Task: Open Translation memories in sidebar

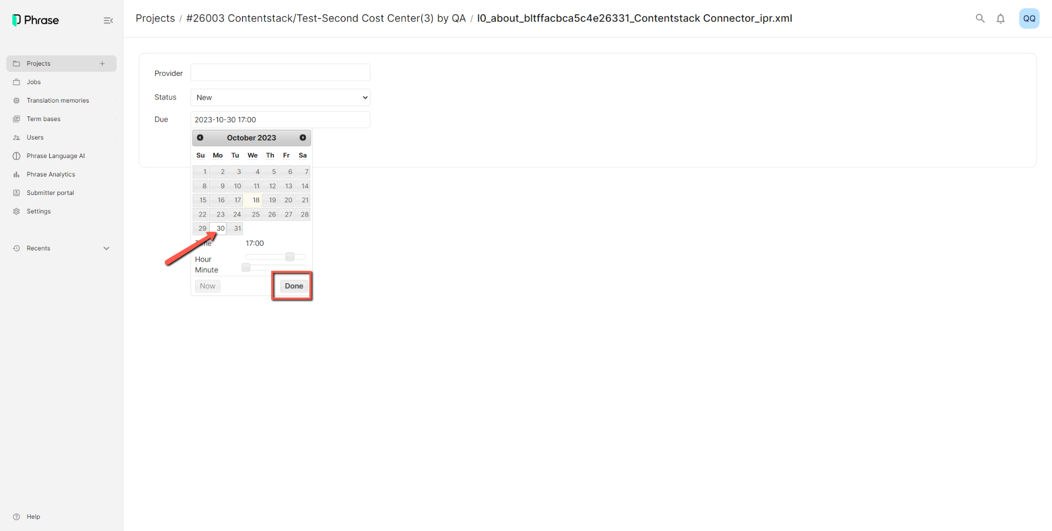Action: tap(58, 101)
